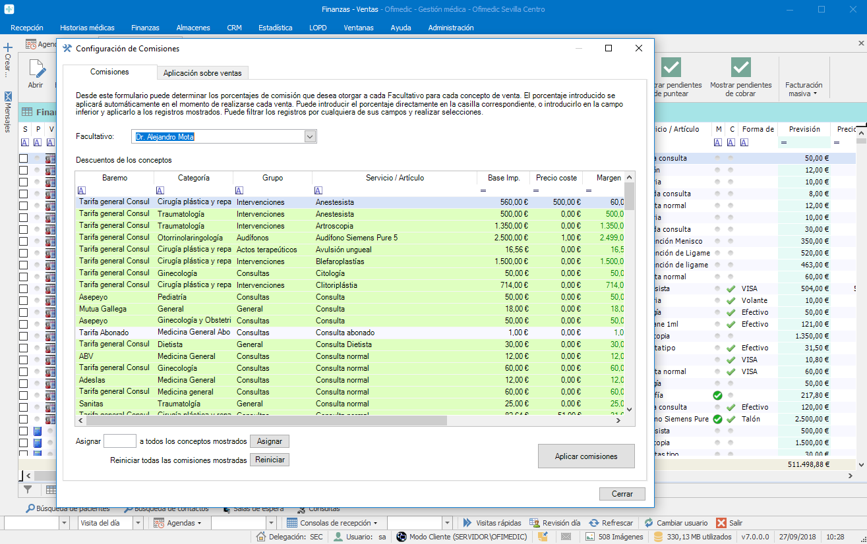Click the 508 Imágenes status bar icon
Image resolution: width=867 pixels, height=544 pixels.
[x=590, y=537]
